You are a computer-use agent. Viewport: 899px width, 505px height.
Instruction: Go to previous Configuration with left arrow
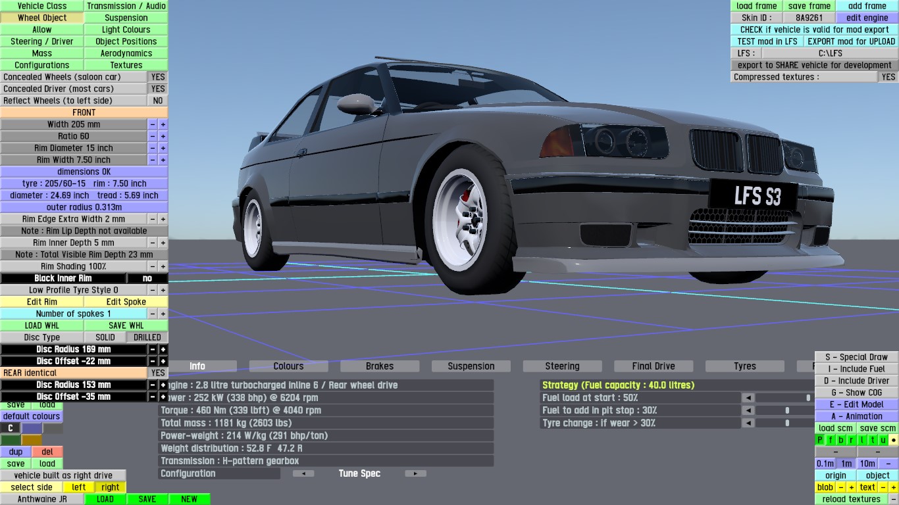[x=303, y=473]
